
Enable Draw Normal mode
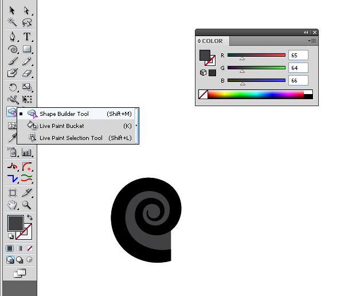coord(10,260)
